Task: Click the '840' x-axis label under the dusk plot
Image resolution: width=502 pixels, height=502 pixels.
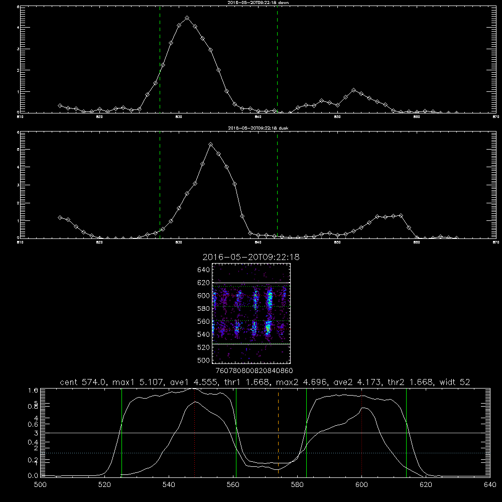Action: pos(258,242)
